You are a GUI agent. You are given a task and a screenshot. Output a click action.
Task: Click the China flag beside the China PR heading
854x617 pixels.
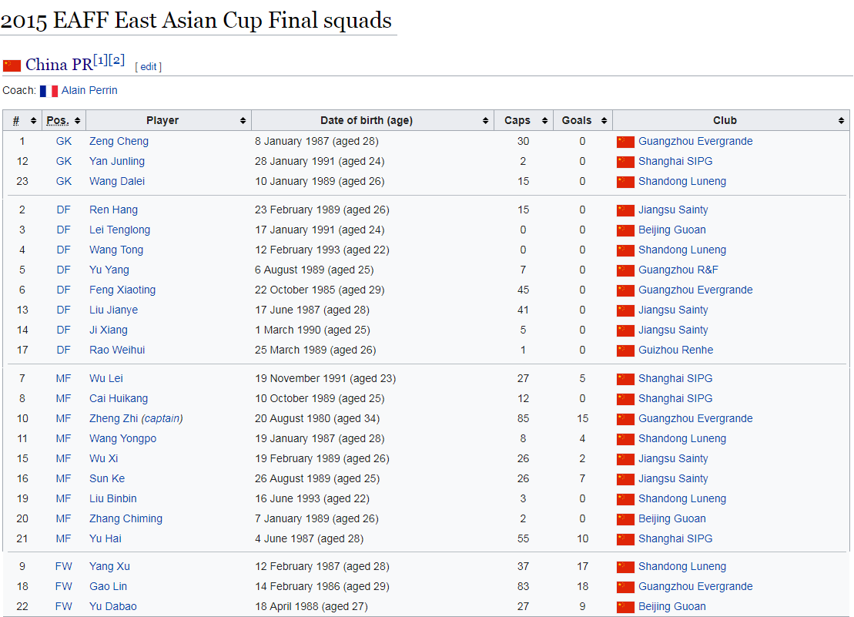click(x=12, y=65)
